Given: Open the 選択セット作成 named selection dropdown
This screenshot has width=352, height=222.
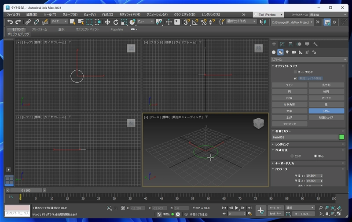Looking at the screenshot, I should [241, 21].
